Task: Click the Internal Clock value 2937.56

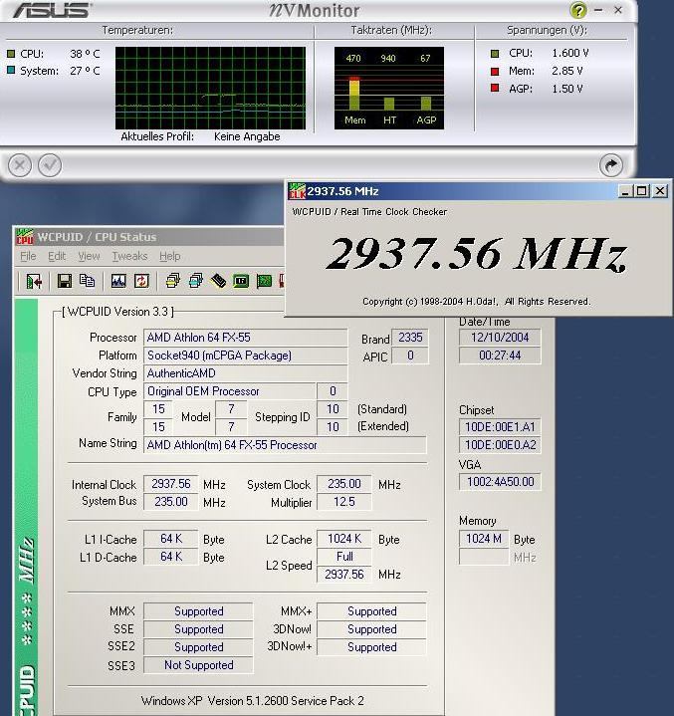Action: coord(171,484)
